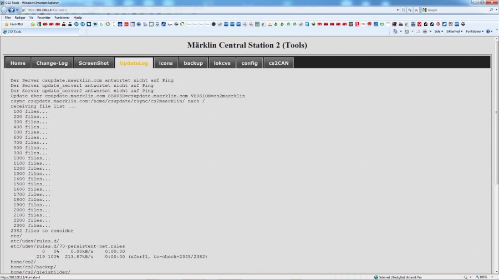Switch to the icons tab
Image resolution: width=499 pixels, height=280 pixels.
point(166,63)
